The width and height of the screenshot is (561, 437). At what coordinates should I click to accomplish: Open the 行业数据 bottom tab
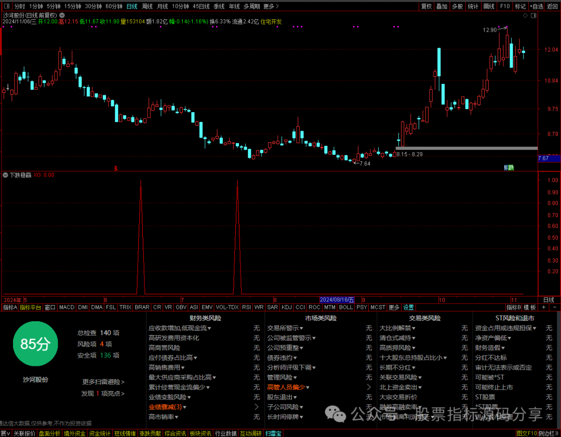(225, 433)
